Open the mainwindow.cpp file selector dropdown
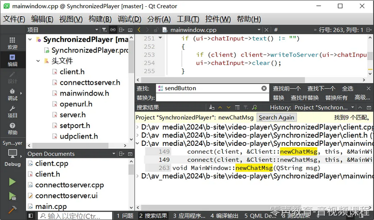The image size is (374, 220). 259,30
